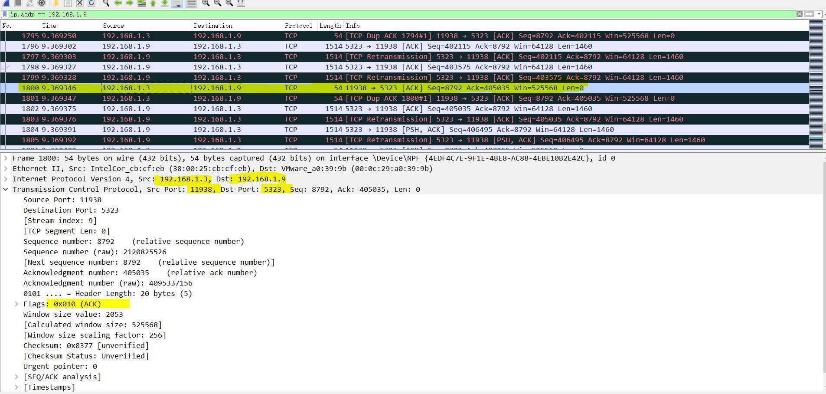Reset text to normal size

point(229,3)
